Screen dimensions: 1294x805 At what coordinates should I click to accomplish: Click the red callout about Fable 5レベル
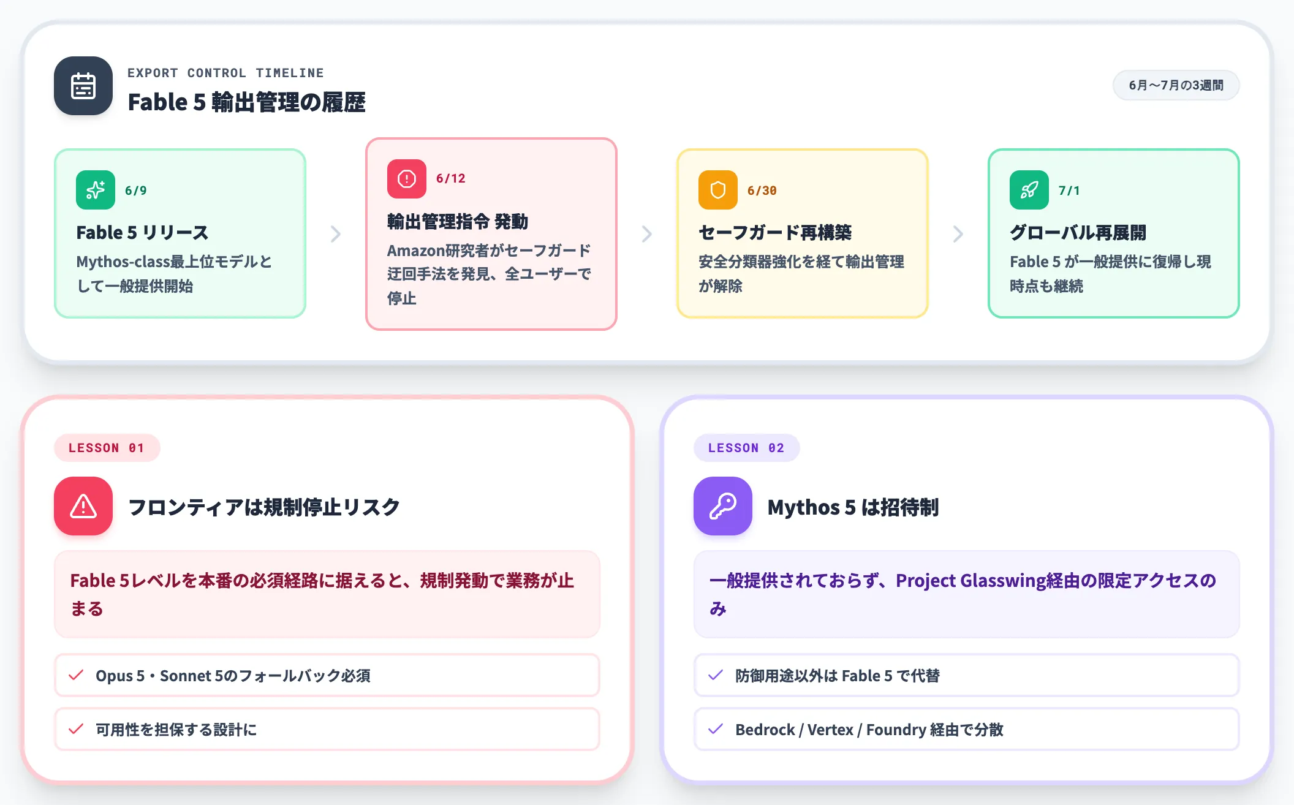(327, 594)
